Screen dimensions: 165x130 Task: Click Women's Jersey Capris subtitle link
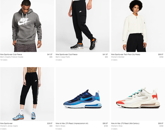[x=9, y=126]
